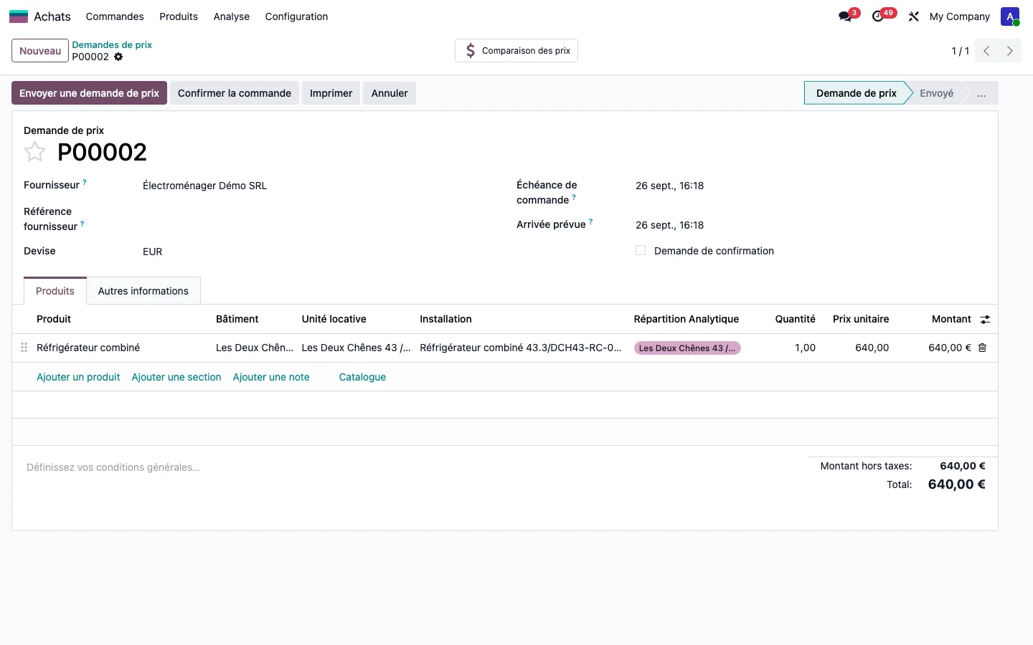
Task: Click the Arrivée prévue help question mark
Action: (591, 221)
